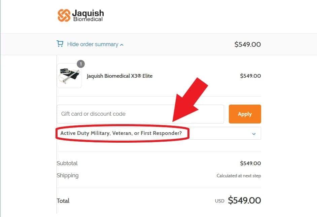Click the Jaquish Biomedical brand name text
This screenshot has height=217, width=317.
tap(88, 15)
